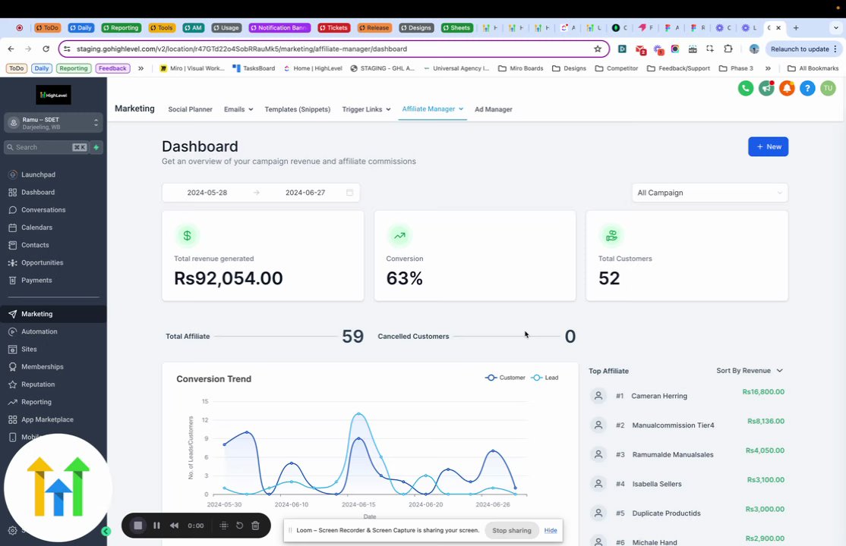Delete the Loom recording with trash icon
The height and width of the screenshot is (546, 846).
[x=256, y=526]
